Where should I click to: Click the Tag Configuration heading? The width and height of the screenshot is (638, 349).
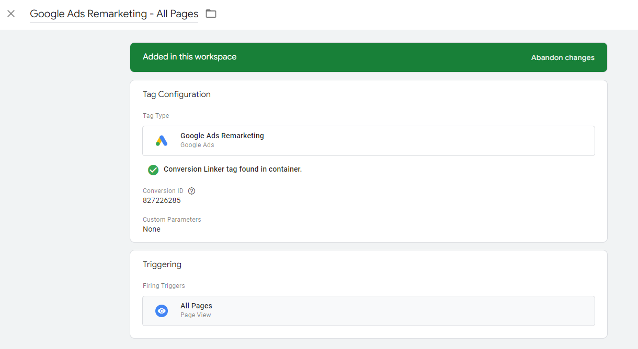click(177, 94)
